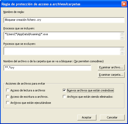Enable Acceso de lectura a archivos checkbox
This screenshot has height=124, width=128.
8,90
